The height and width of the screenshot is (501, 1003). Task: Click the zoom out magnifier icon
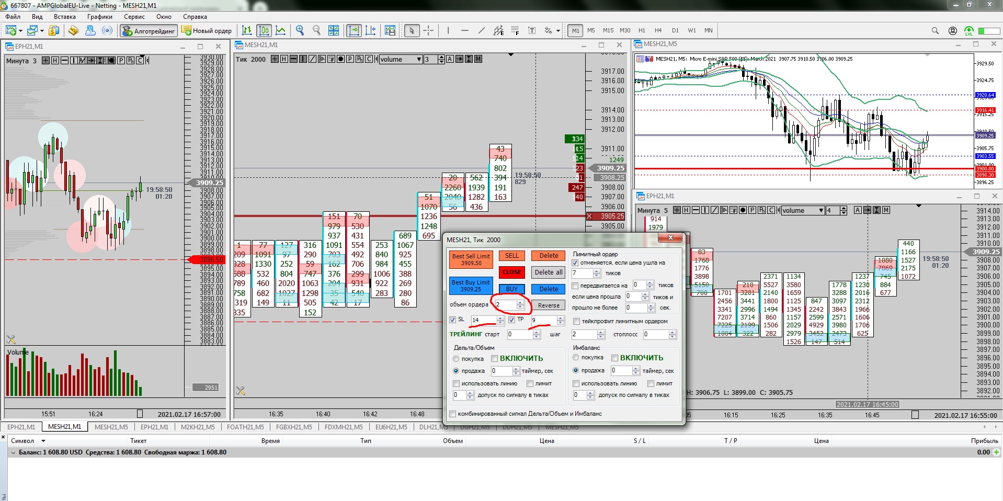(316, 30)
